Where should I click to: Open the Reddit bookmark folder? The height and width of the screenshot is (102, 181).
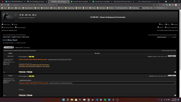tap(78, 8)
